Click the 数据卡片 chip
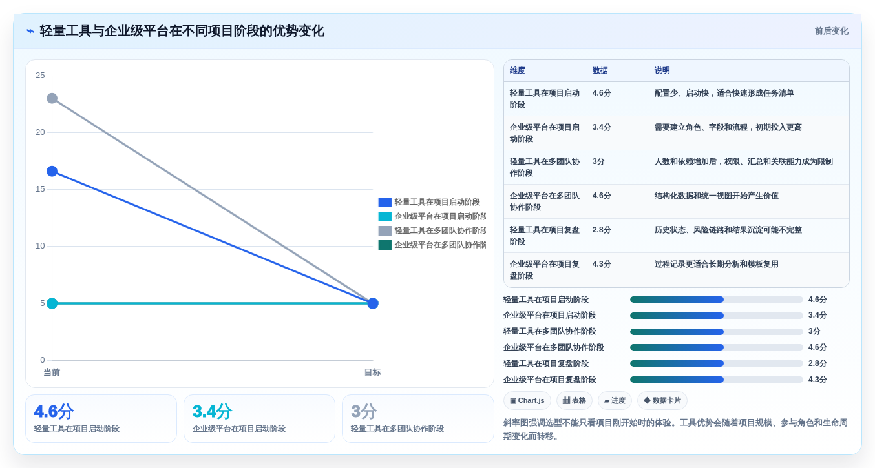This screenshot has width=875, height=468. (x=662, y=400)
